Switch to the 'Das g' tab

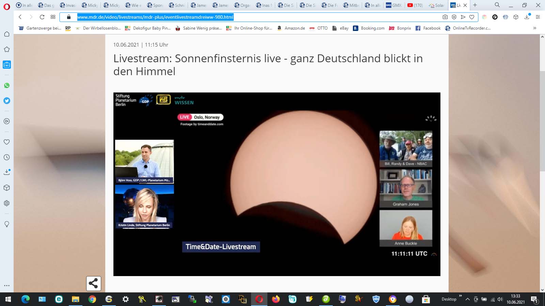(46, 5)
